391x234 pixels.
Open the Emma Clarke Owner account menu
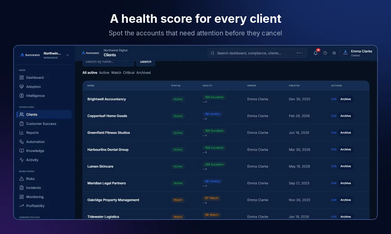click(357, 53)
